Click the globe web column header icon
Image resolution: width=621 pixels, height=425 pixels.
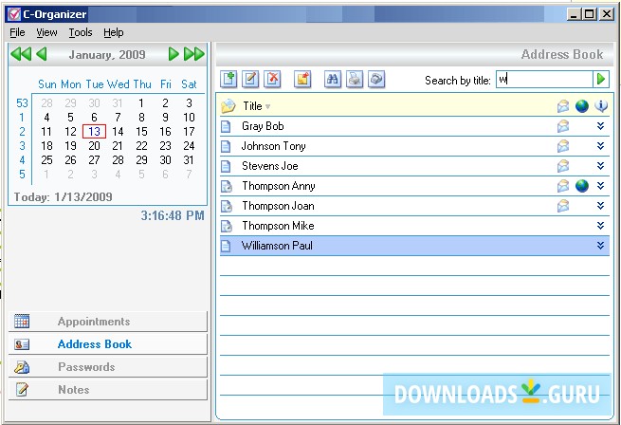pyautogui.click(x=582, y=106)
